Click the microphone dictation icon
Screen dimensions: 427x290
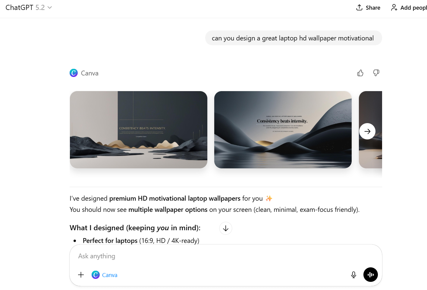353,275
